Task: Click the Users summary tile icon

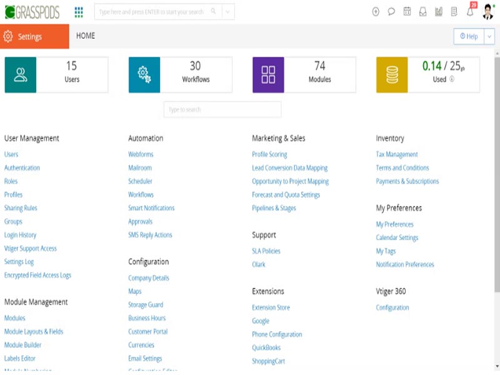Action: click(x=21, y=74)
